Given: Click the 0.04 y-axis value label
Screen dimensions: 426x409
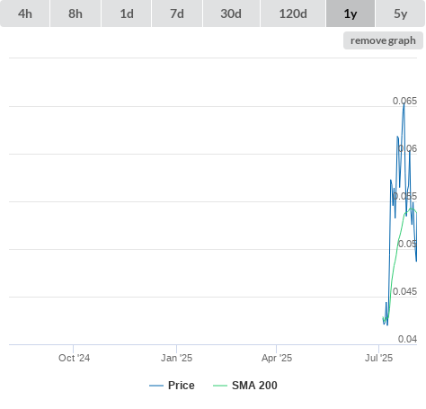Looking at the screenshot, I should [x=407, y=339].
